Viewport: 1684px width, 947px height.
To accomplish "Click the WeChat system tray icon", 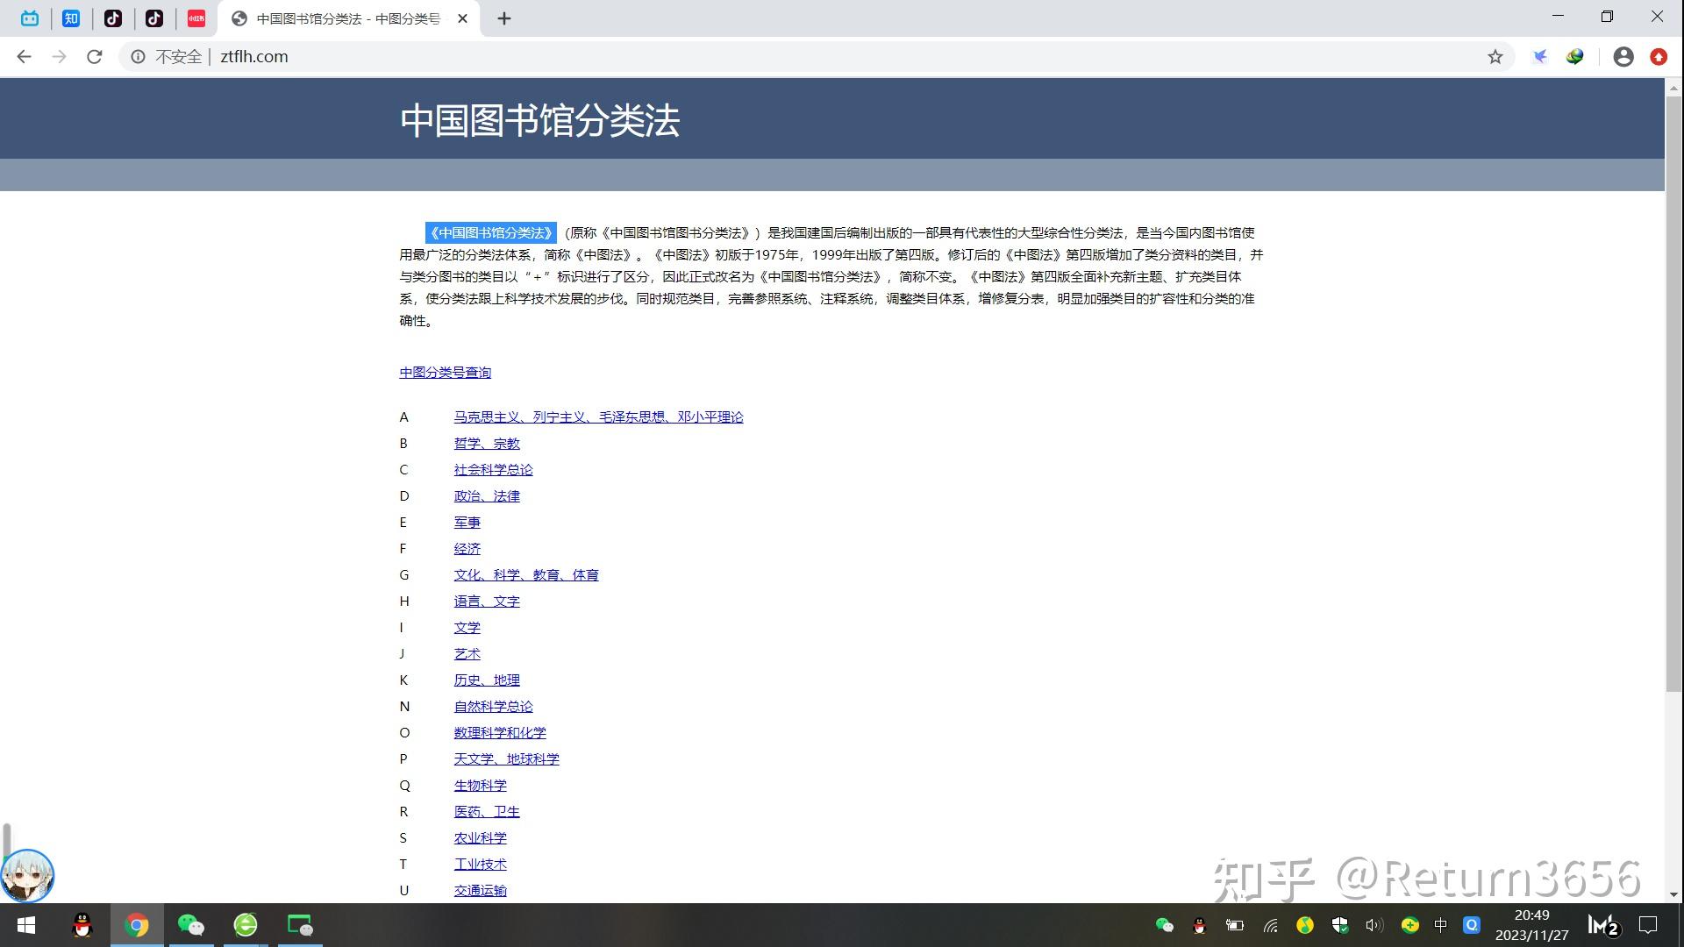I will click(x=1165, y=925).
